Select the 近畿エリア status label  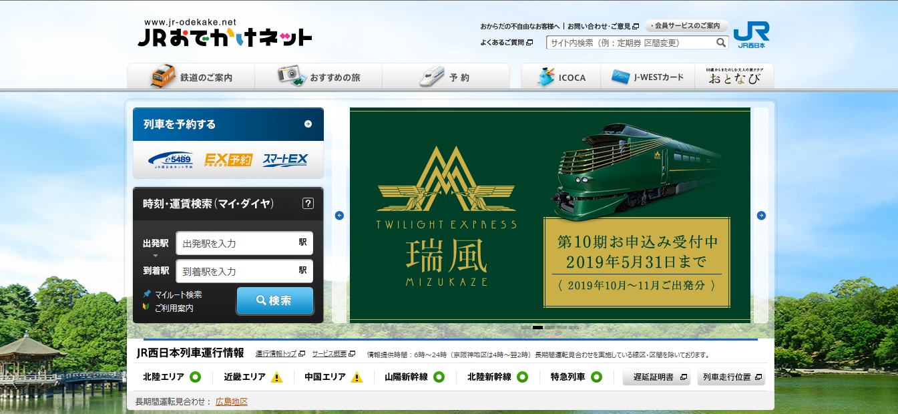[x=245, y=377]
